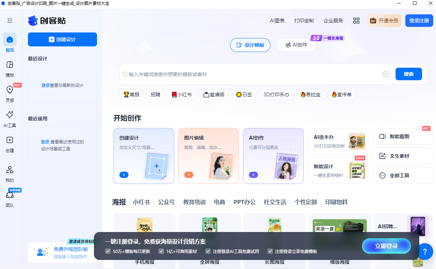Select 我的 in the sidebar
Image resolution: width=436 pixels, height=269 pixels.
click(10, 174)
